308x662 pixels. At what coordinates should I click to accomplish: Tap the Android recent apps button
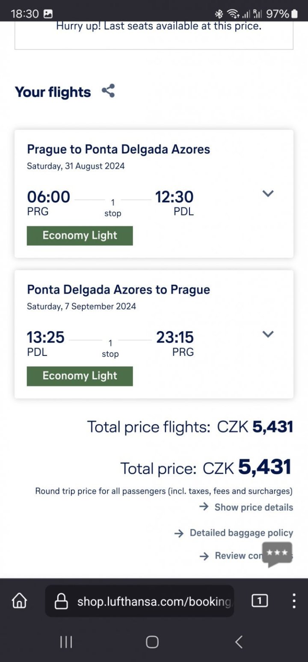click(x=66, y=642)
